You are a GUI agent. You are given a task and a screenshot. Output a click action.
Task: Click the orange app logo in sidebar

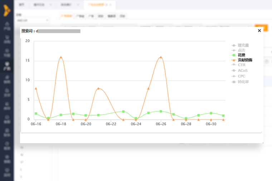click(x=6, y=11)
